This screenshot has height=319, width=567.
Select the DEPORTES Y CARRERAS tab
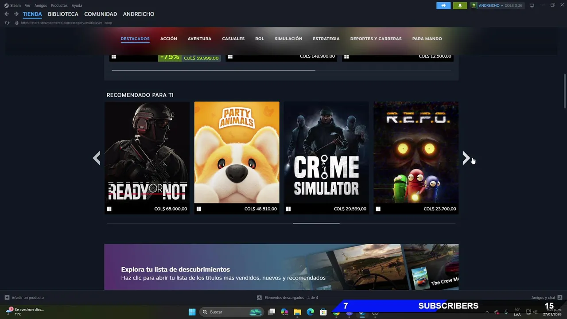pos(376,39)
